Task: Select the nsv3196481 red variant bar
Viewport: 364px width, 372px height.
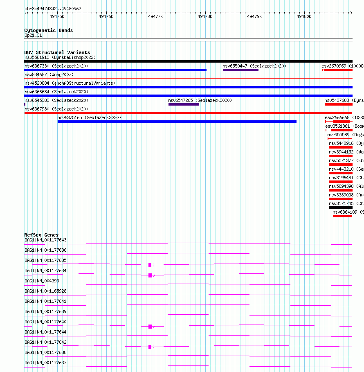Action: (x=341, y=182)
